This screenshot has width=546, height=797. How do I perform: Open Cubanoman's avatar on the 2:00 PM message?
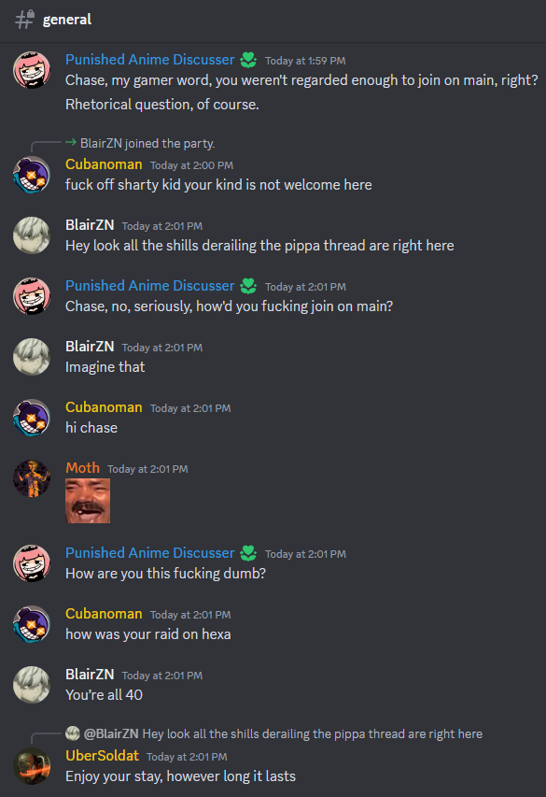[32, 175]
